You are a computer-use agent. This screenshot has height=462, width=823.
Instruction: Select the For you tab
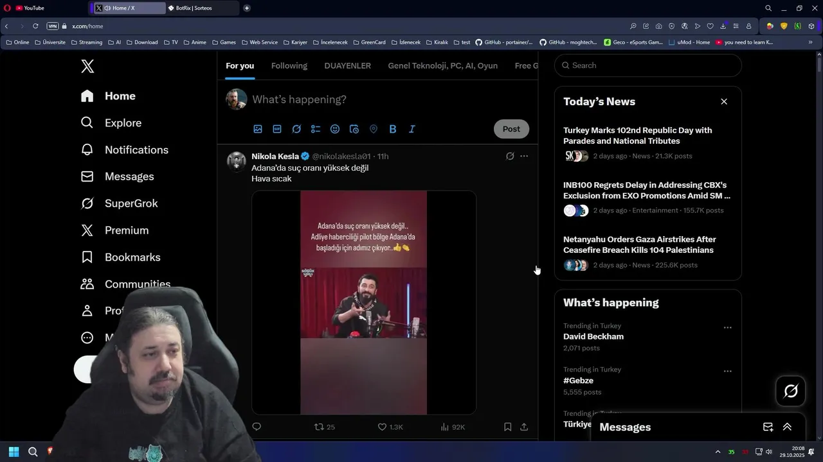tap(240, 65)
